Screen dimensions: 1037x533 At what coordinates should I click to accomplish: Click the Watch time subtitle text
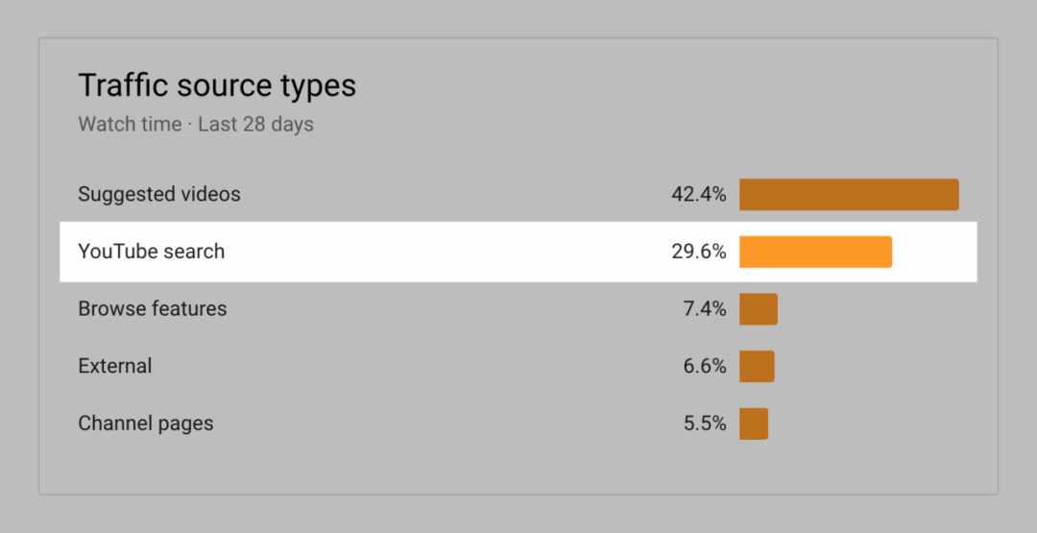click(x=130, y=124)
